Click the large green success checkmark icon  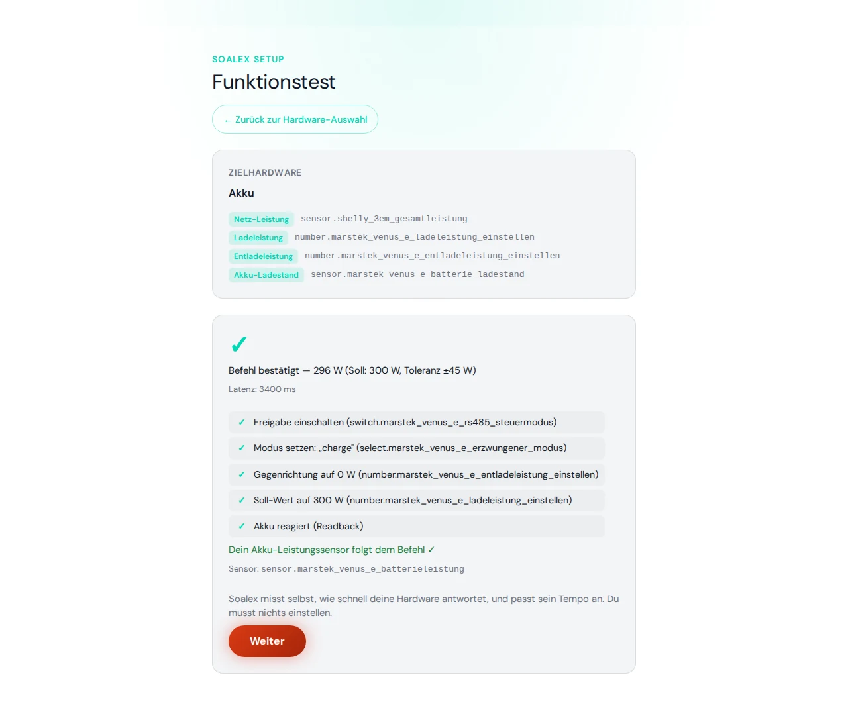(238, 344)
